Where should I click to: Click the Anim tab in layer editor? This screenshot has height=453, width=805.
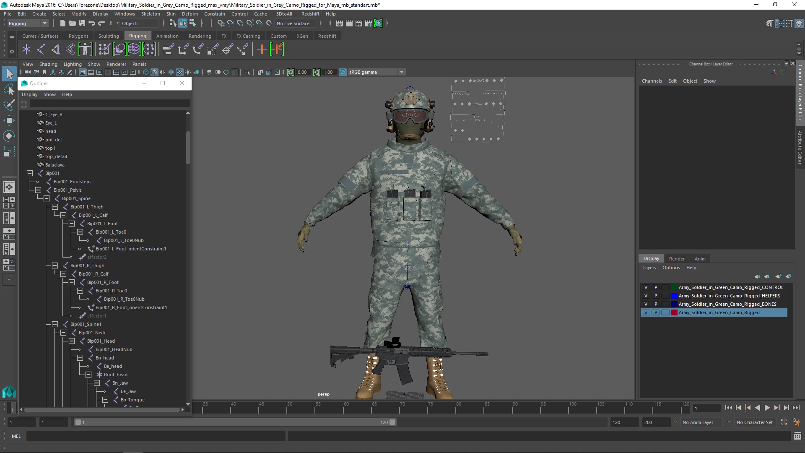700,259
